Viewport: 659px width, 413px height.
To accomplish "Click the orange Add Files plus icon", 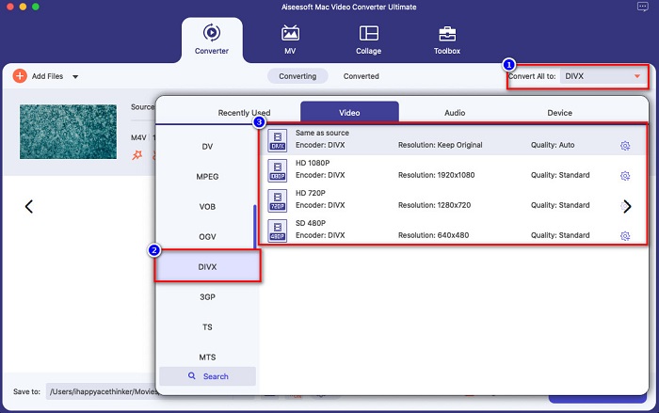I will (20, 76).
